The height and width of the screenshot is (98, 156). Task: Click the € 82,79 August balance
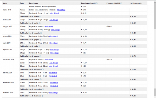pos(133,56)
